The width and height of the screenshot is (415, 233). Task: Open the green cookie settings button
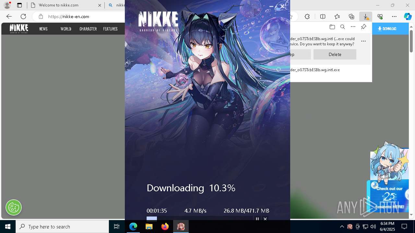(14, 207)
